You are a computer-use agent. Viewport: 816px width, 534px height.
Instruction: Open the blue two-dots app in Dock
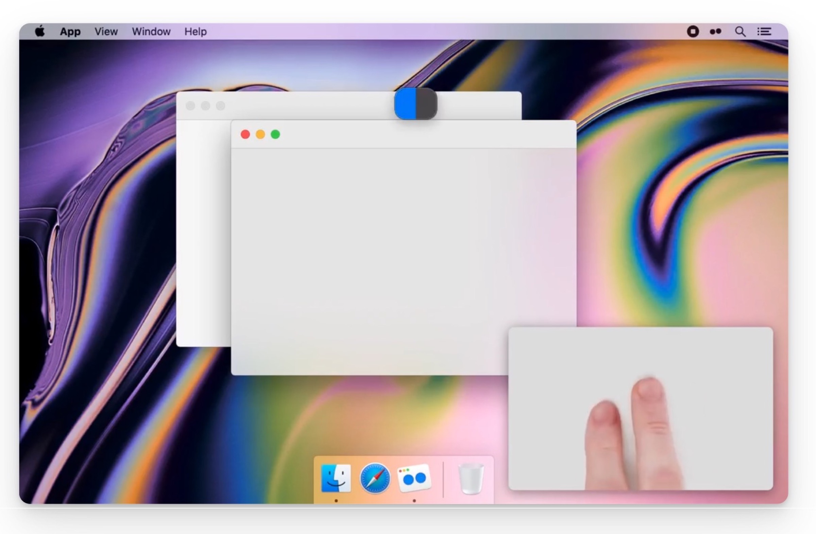[x=414, y=478]
